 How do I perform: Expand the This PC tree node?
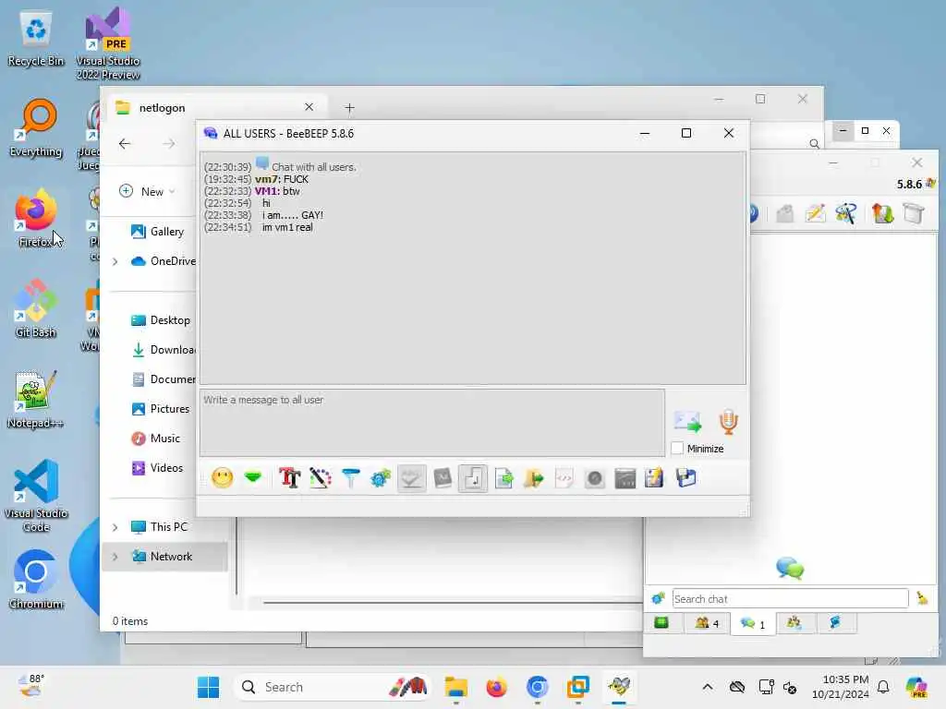115,527
